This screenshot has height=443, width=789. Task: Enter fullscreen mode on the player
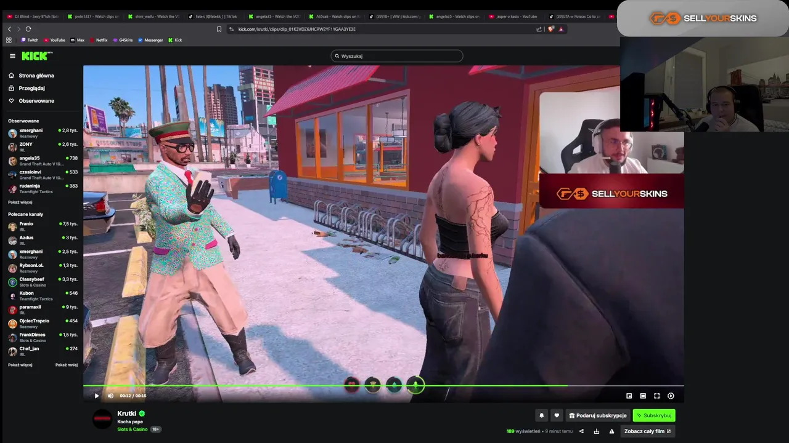point(657,396)
